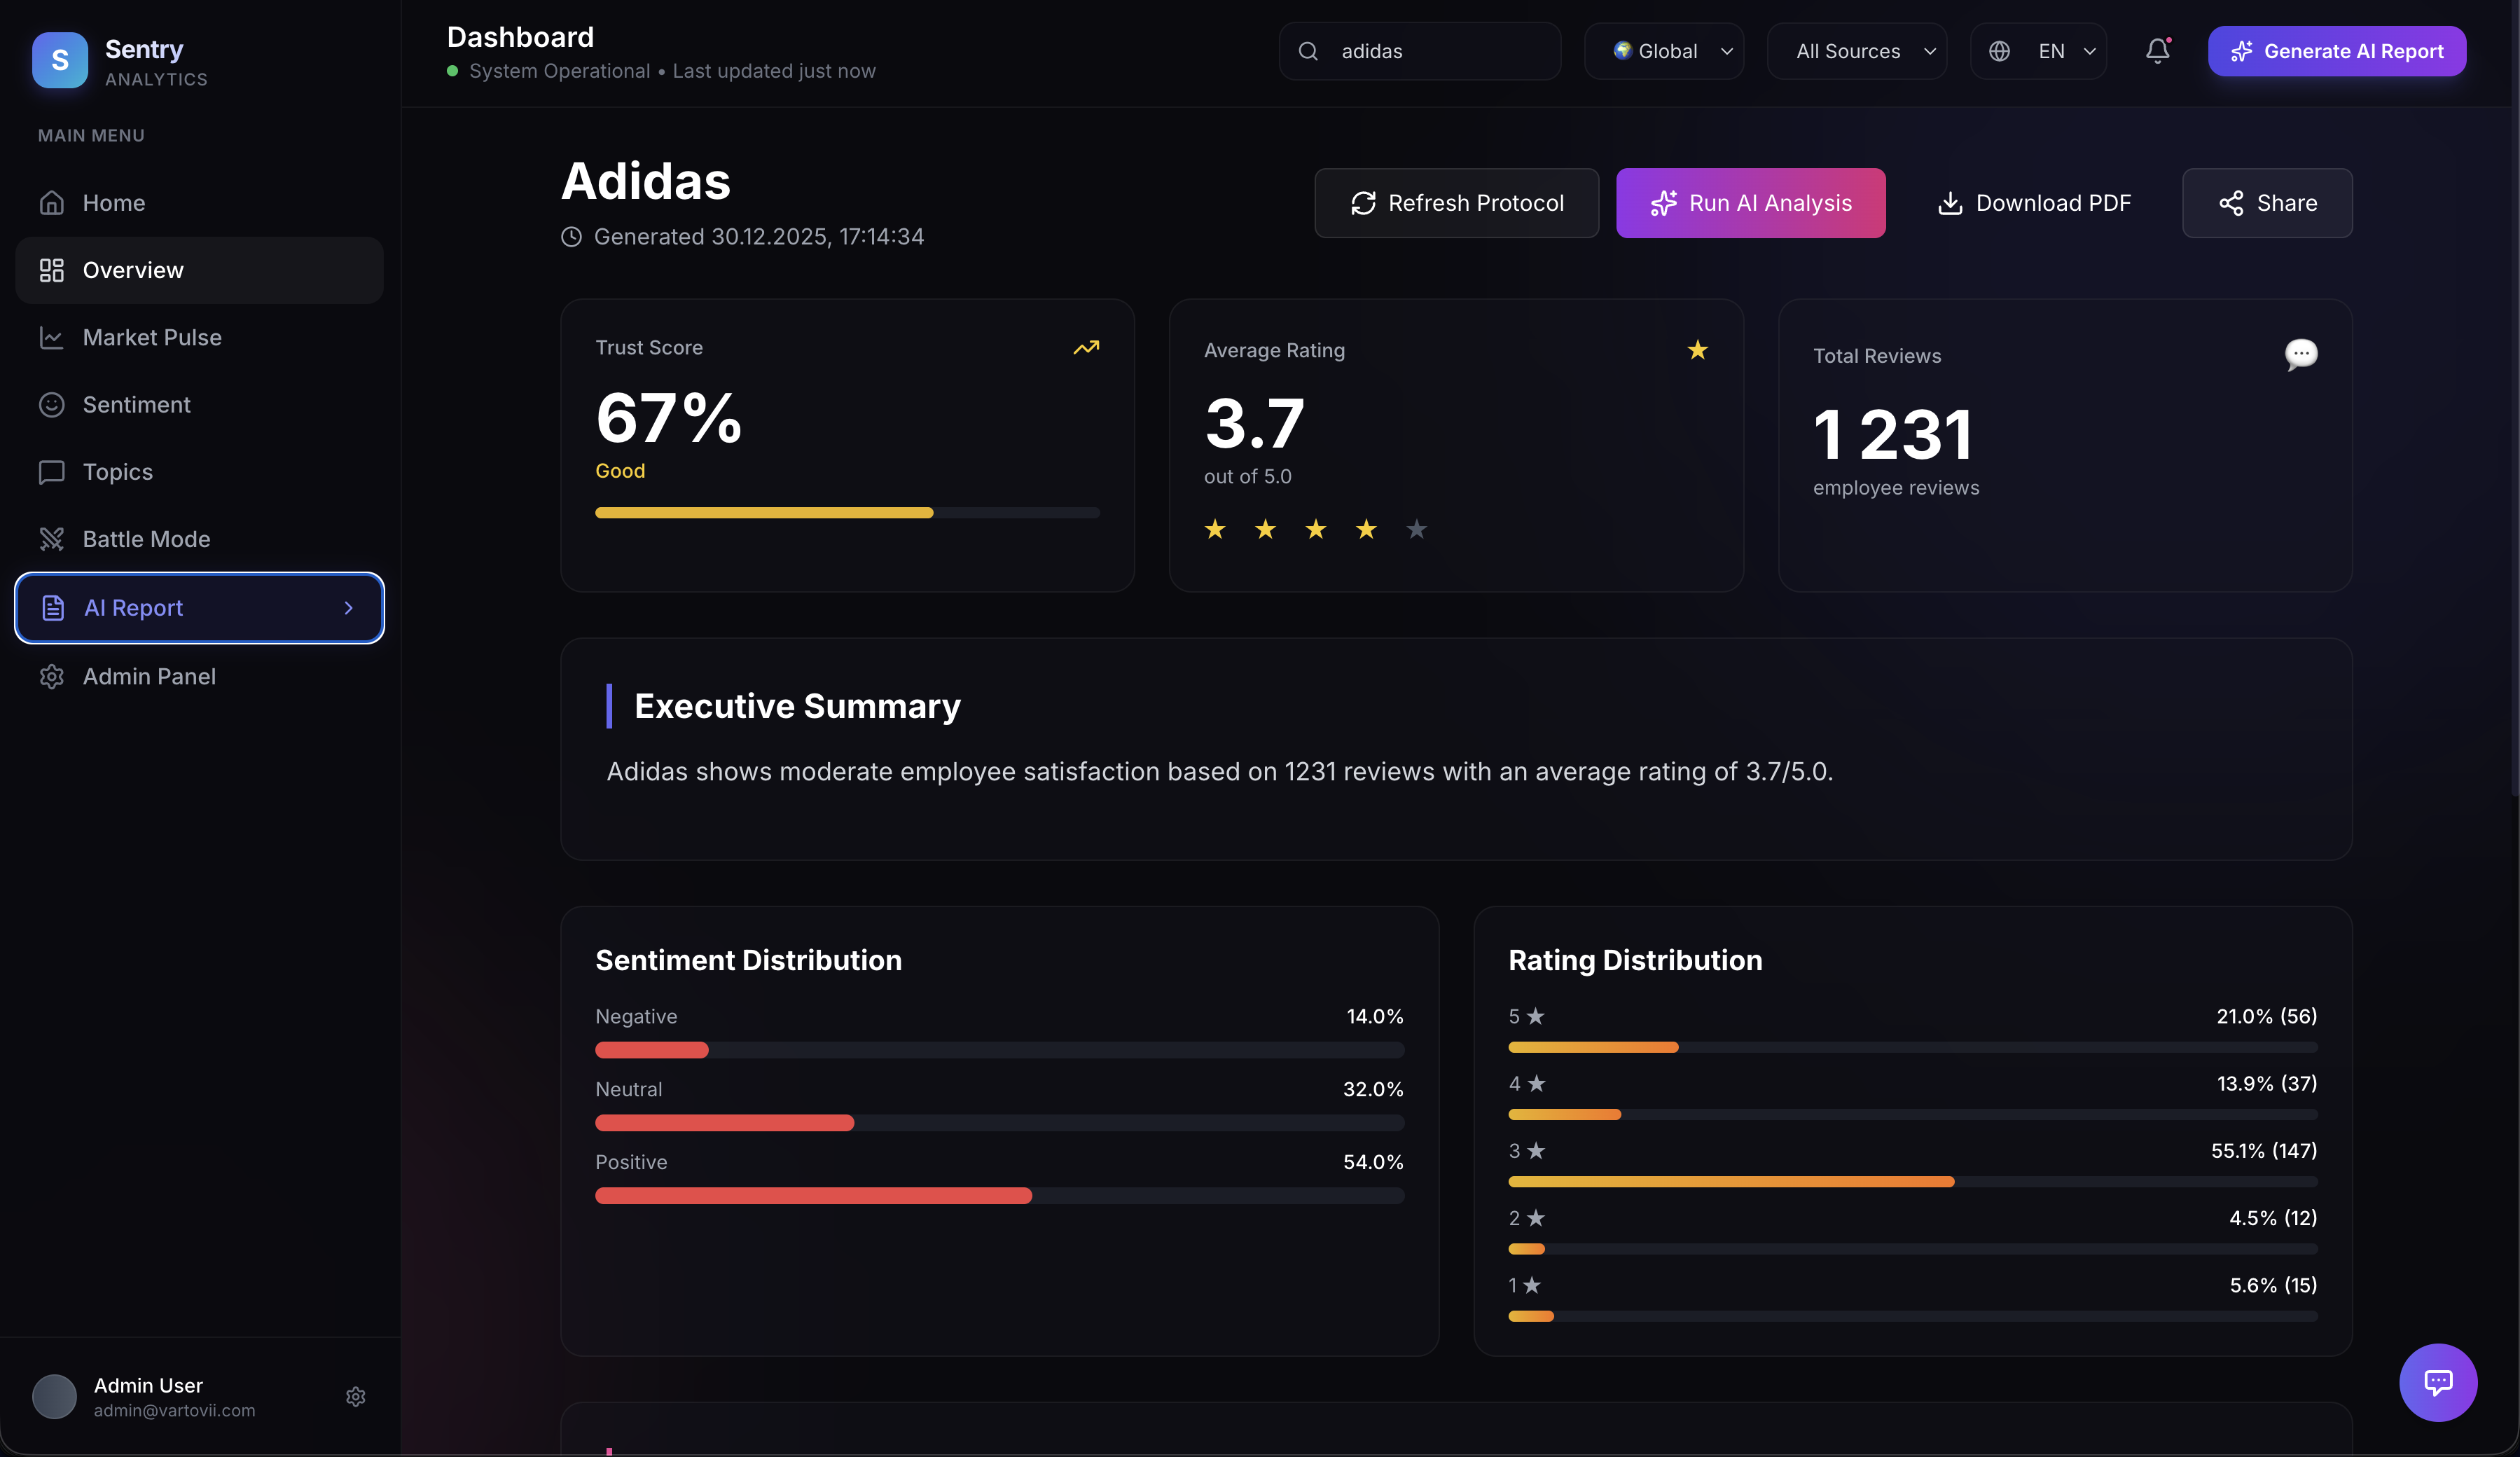
Task: Click the adidas search field
Action: pos(1420,51)
